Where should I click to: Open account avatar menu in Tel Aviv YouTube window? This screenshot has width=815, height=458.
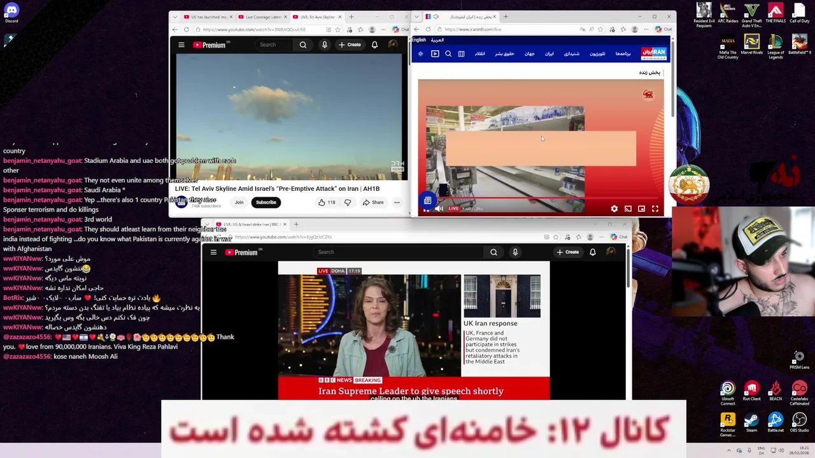[392, 45]
